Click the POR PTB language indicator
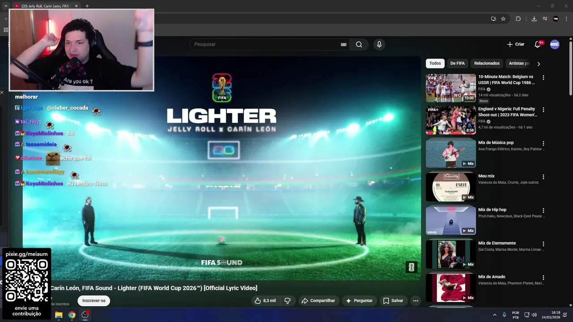Image resolution: width=573 pixels, height=322 pixels. pos(516,315)
